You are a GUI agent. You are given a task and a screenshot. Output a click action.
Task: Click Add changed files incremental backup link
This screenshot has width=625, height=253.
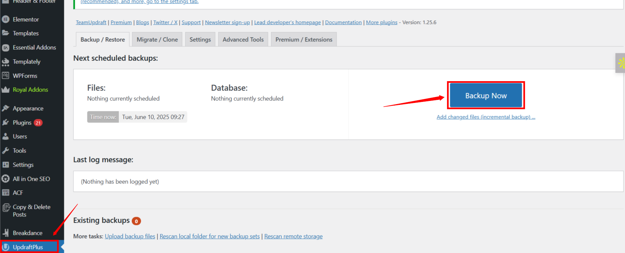(x=486, y=117)
